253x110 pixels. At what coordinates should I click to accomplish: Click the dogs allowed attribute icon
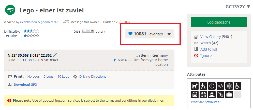coord(195,86)
